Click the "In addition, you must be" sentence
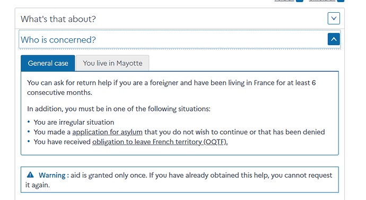 coord(119,109)
